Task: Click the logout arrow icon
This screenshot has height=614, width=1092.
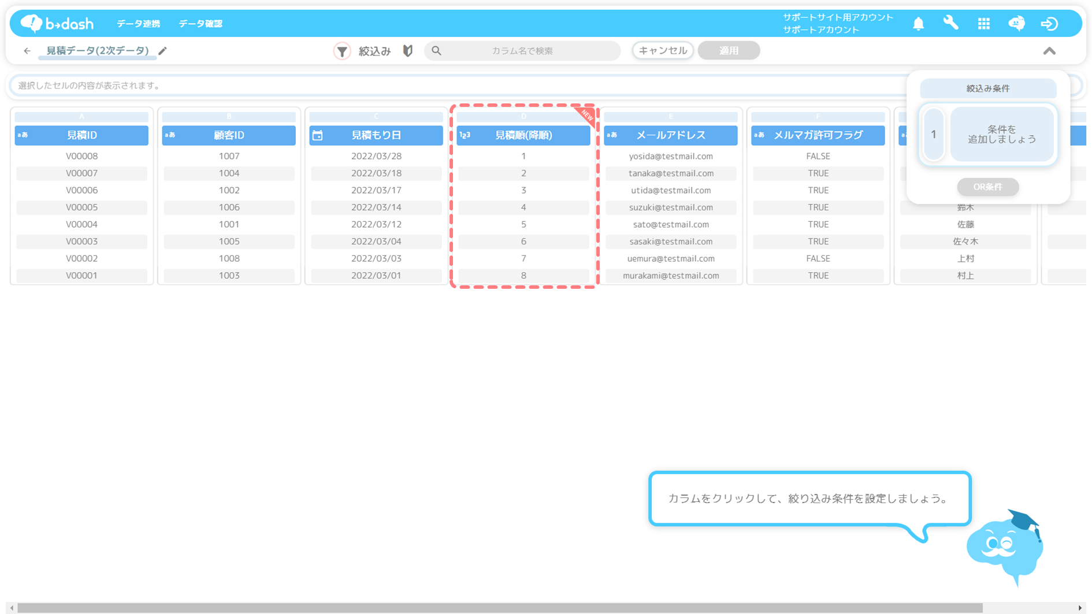Action: [1049, 24]
